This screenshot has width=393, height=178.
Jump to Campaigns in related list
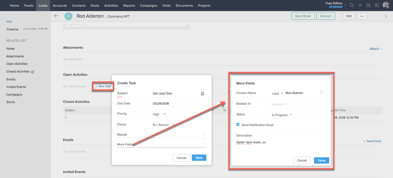[14, 95]
